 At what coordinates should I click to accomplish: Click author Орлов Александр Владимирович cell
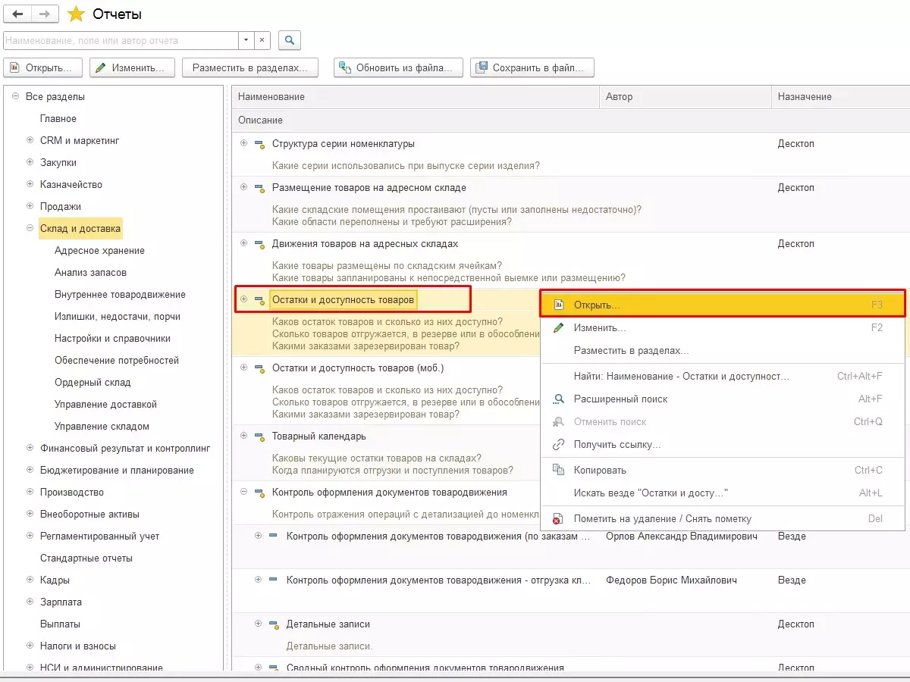click(682, 536)
